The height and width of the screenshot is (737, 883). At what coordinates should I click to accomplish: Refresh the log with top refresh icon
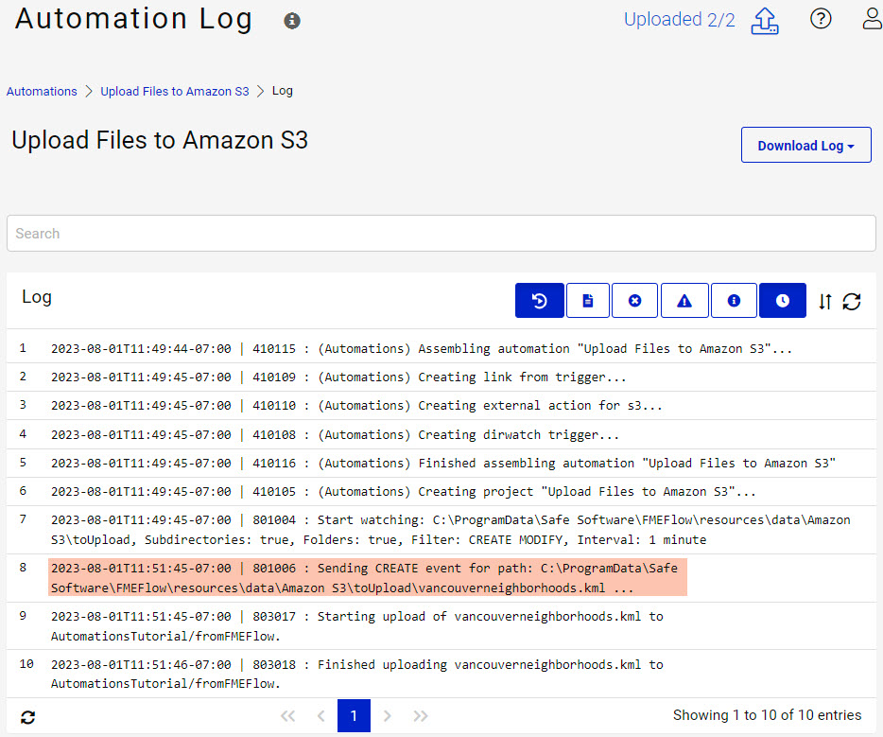point(852,302)
